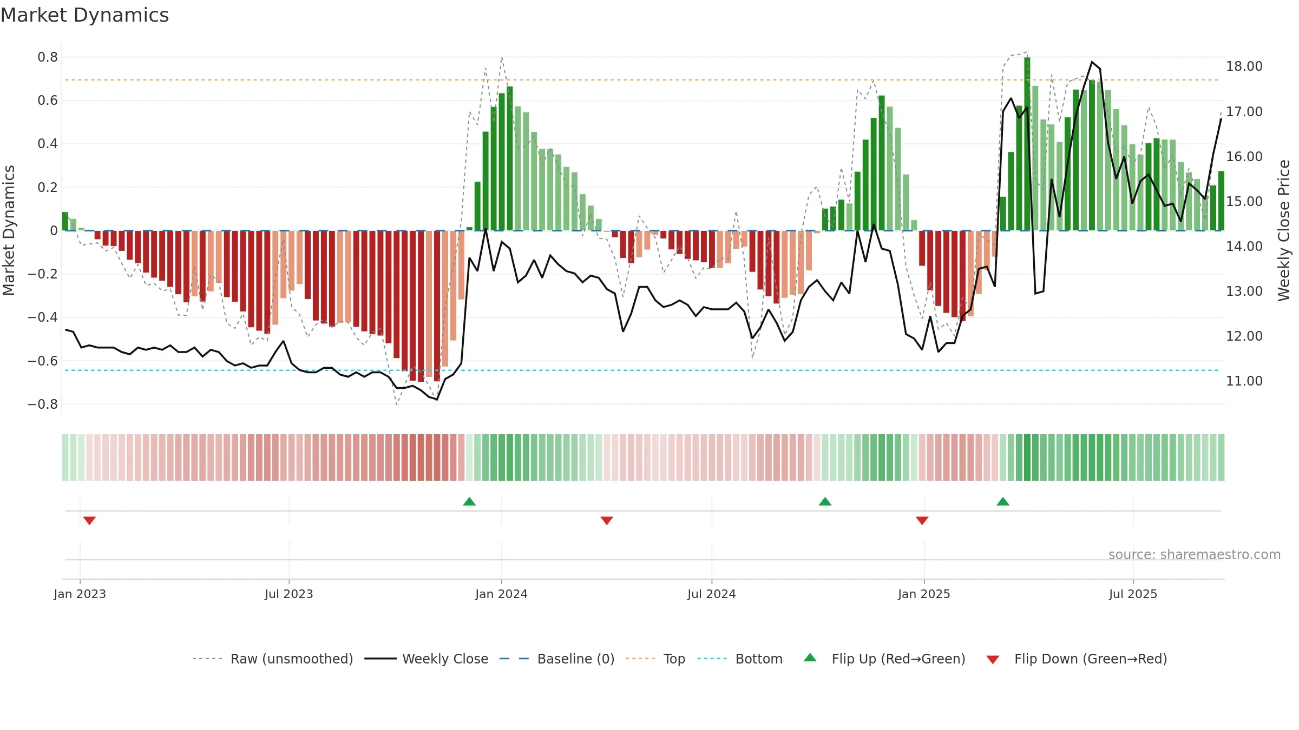The height and width of the screenshot is (730, 1299).
Task: Click the 0.6 left axis tick label
Action: click(x=48, y=101)
